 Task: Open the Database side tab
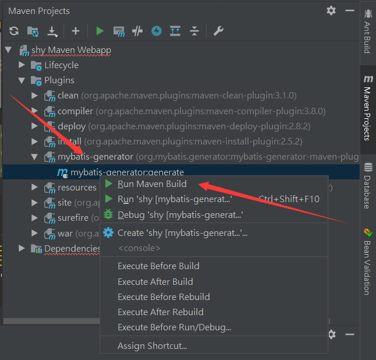coord(368,185)
